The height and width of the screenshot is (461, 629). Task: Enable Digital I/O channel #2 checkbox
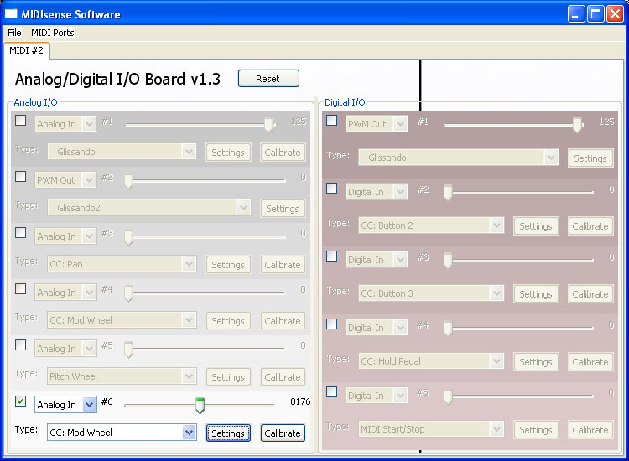[x=332, y=188]
